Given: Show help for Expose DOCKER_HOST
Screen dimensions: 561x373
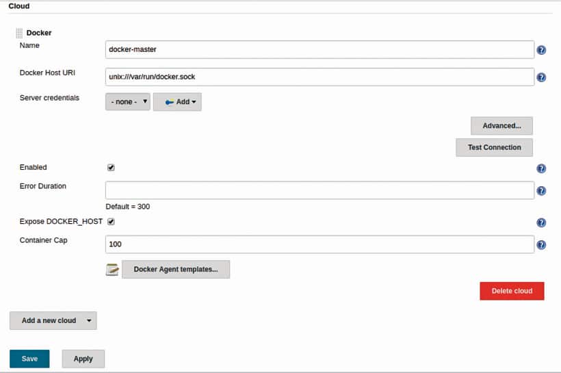Looking at the screenshot, I should (541, 222).
